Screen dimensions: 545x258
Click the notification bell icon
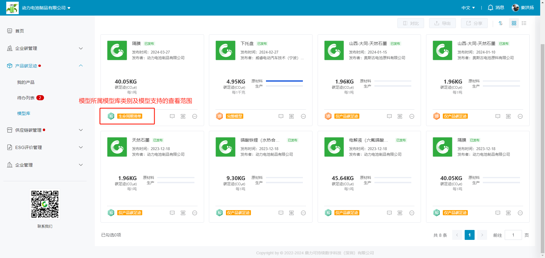[490, 8]
